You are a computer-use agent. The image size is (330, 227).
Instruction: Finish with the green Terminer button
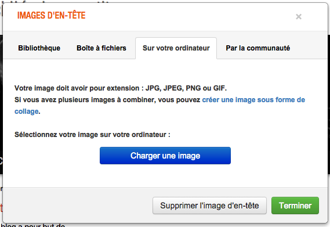tap(295, 206)
